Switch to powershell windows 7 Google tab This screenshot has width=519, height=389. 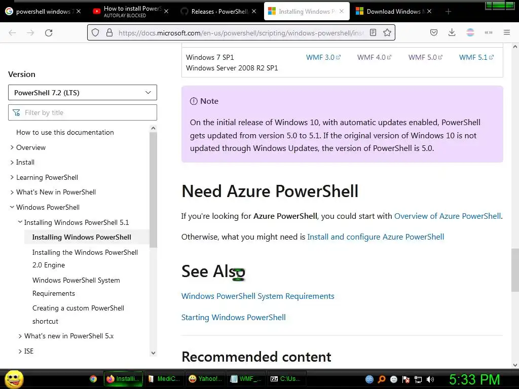[44, 11]
